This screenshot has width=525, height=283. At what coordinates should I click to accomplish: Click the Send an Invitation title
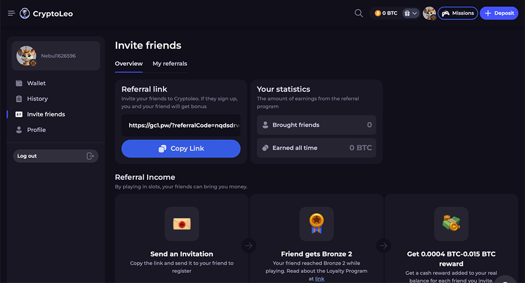point(181,254)
